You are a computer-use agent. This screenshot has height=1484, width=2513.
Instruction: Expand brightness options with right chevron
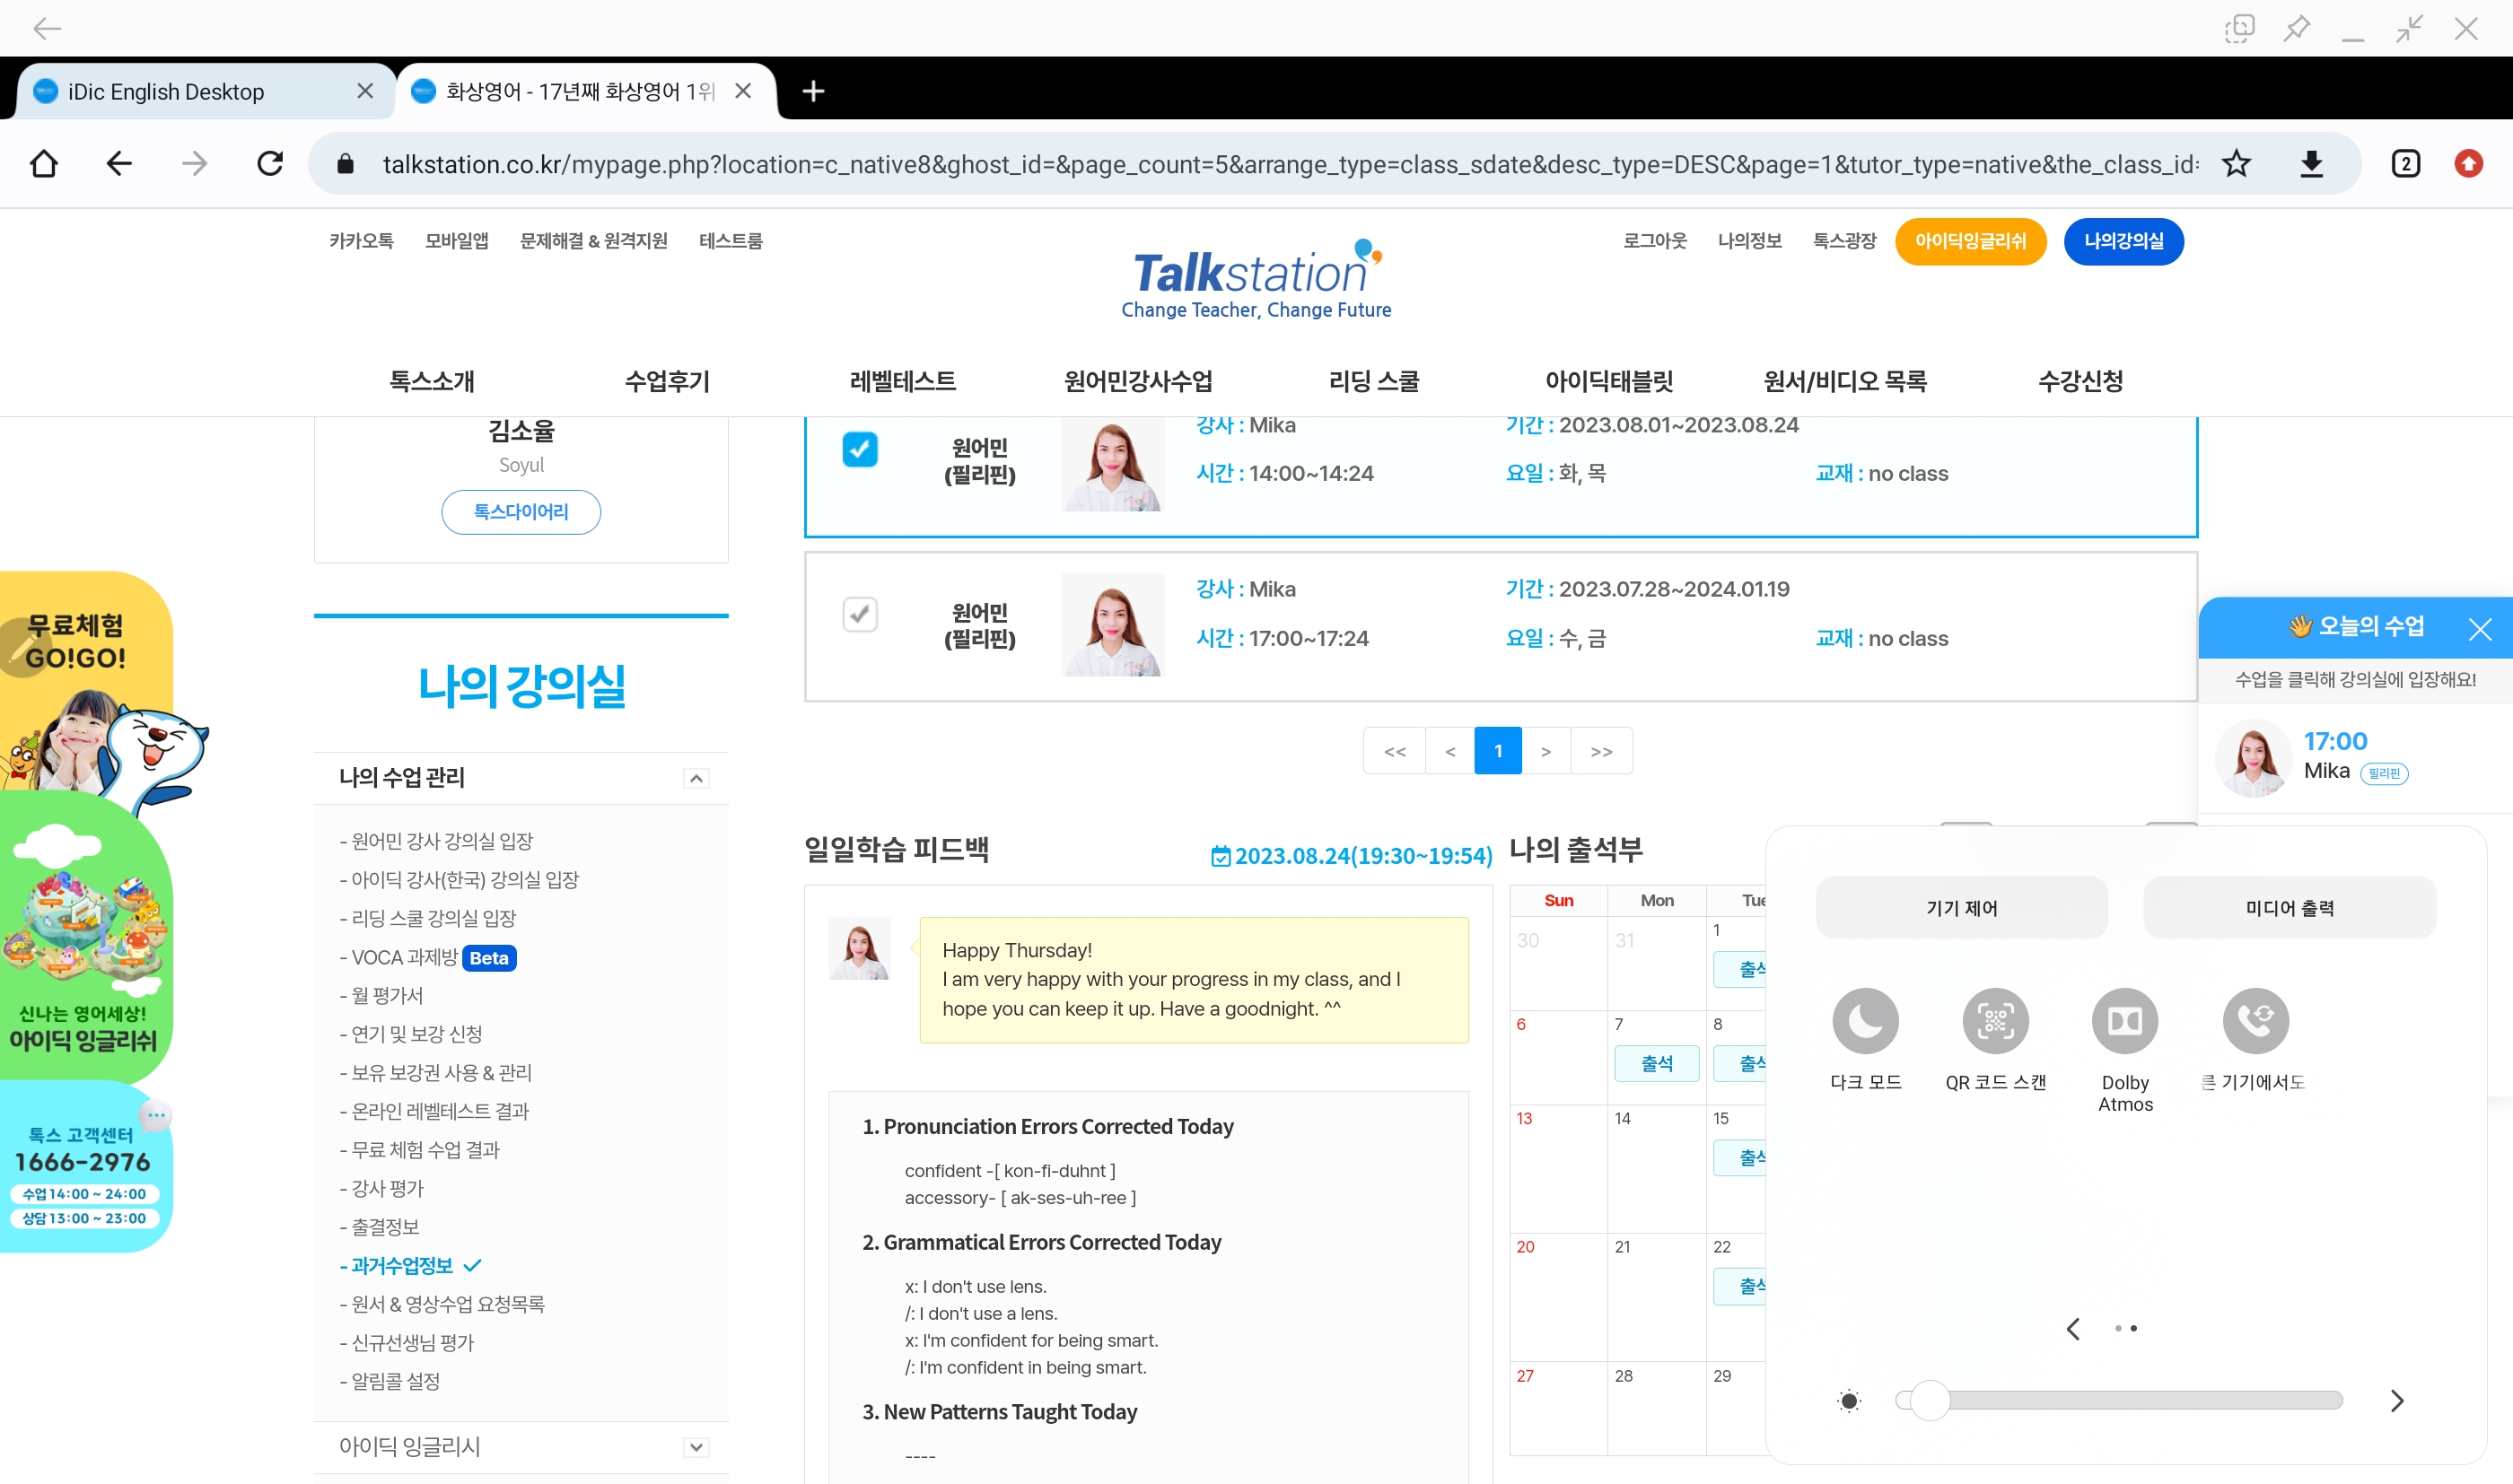pos(2397,1400)
